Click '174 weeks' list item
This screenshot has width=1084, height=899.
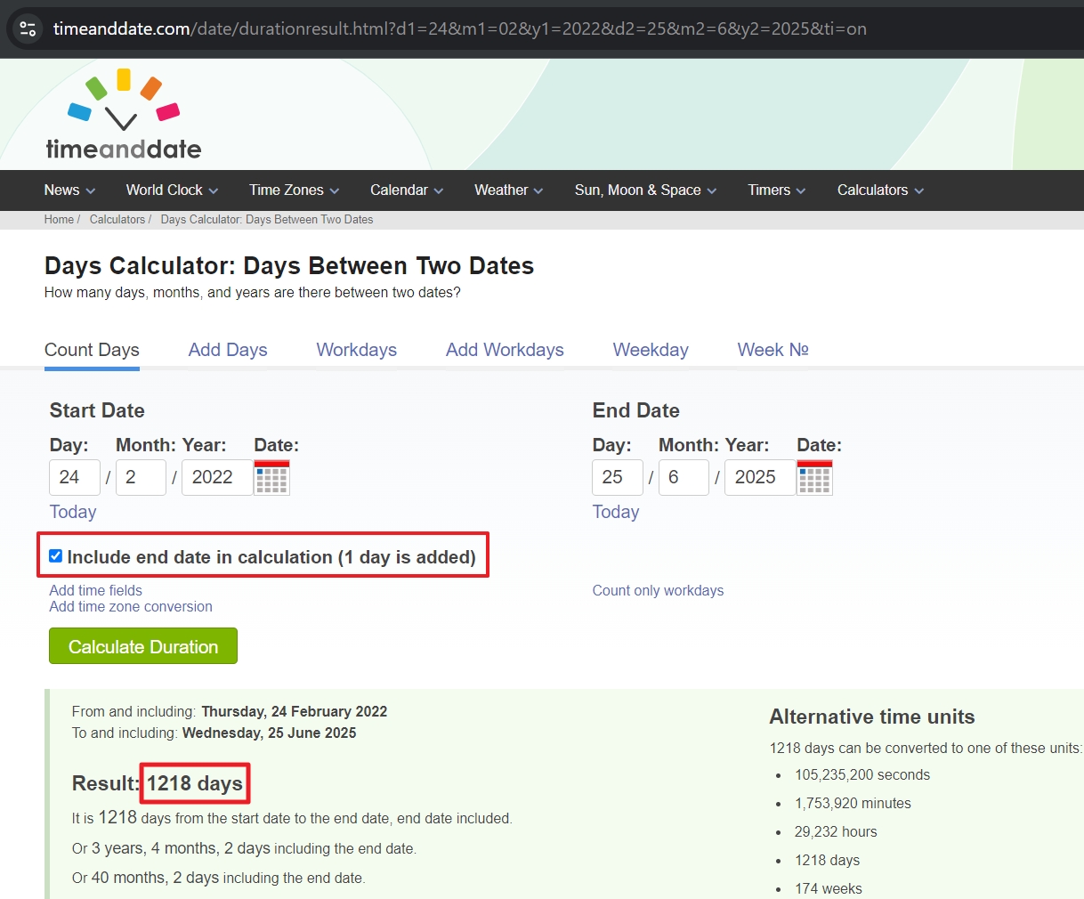point(829,889)
